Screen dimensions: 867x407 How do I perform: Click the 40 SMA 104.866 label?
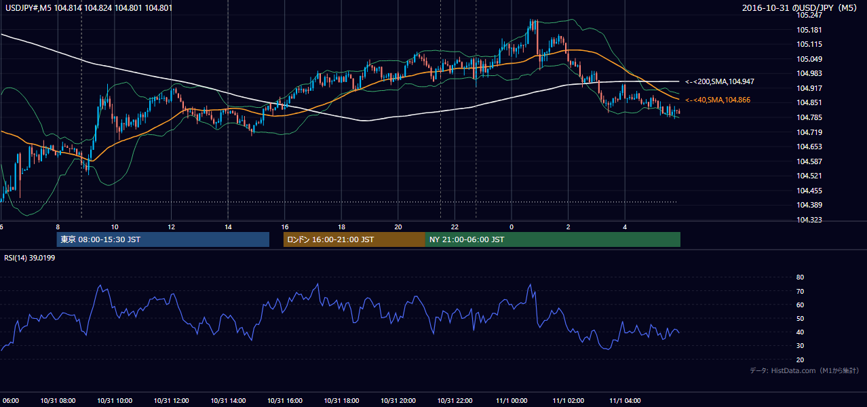718,100
